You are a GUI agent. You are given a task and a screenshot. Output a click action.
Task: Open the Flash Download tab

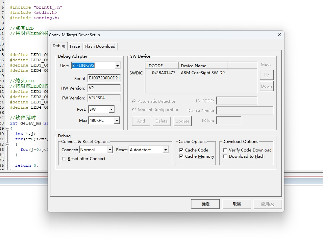click(x=100, y=46)
